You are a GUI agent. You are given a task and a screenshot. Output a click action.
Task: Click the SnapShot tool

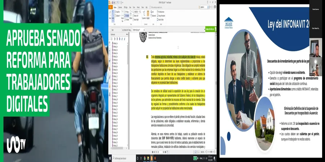click(117, 12)
